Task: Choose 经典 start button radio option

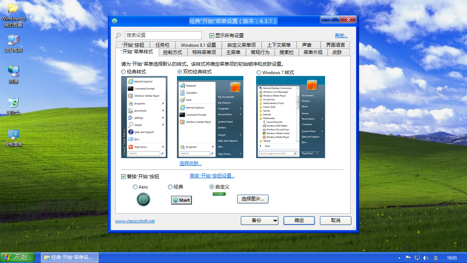Action: point(170,187)
